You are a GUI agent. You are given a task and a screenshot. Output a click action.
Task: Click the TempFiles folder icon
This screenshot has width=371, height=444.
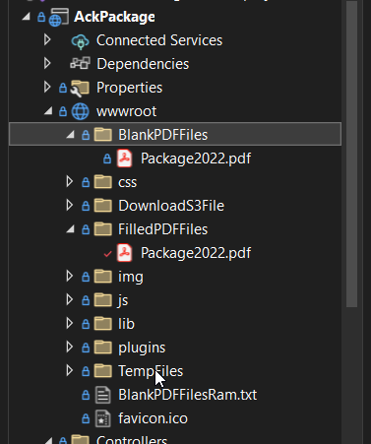tap(103, 370)
